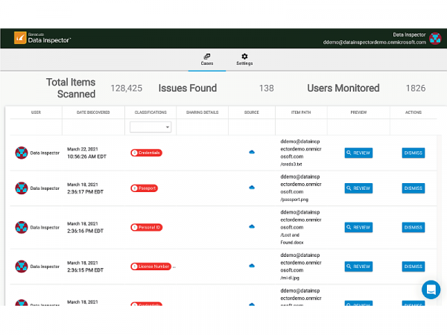Click date March 18, 2021 2:36:15 PM
The height and width of the screenshot is (335, 447).
point(85,267)
